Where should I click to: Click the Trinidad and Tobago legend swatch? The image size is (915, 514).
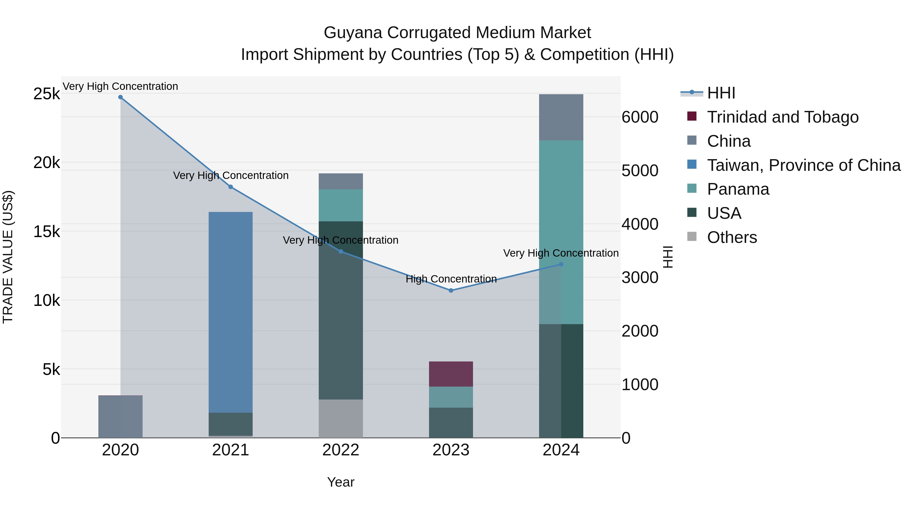pos(692,116)
